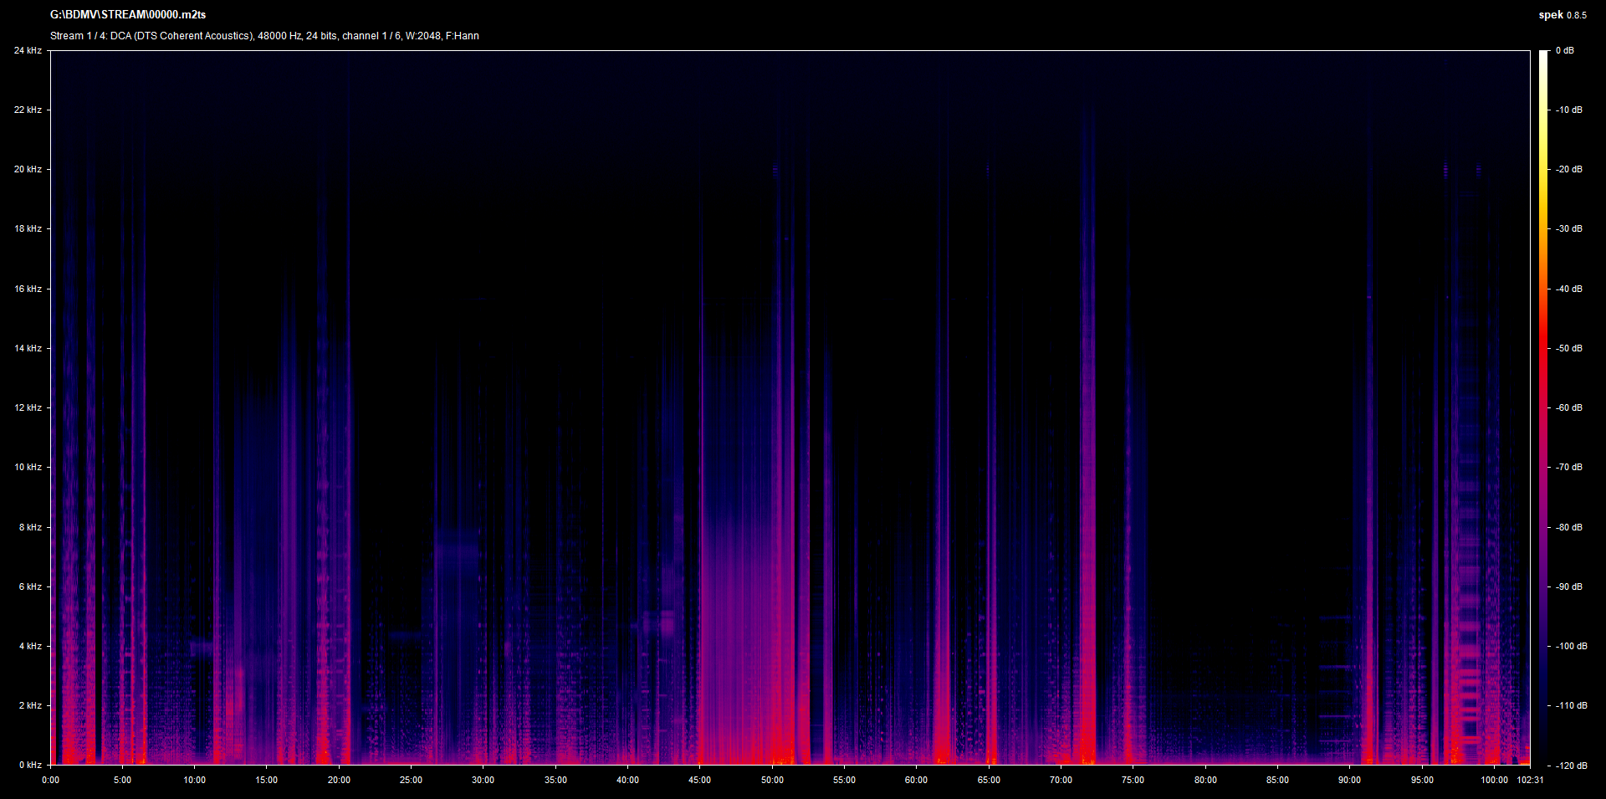The image size is (1606, 799).
Task: Select the 25:00 time axis marker
Action: tap(411, 781)
